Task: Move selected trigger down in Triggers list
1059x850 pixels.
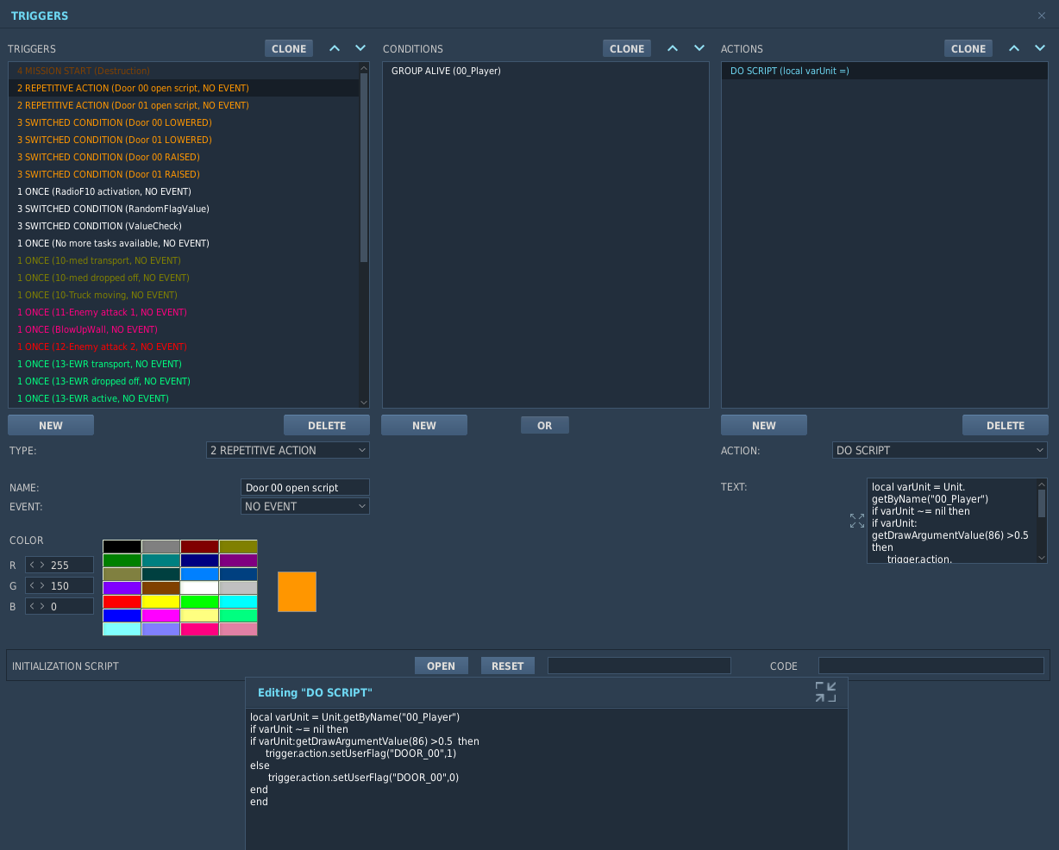Action: click(361, 48)
